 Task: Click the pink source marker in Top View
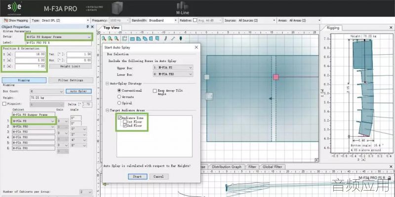276,77
